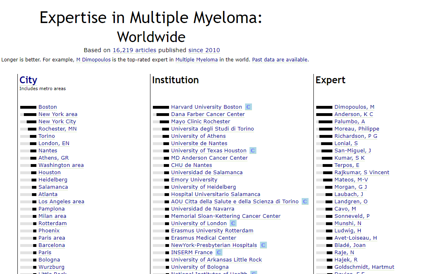
Task: Open the 16,219 articles link
Action: (x=134, y=51)
